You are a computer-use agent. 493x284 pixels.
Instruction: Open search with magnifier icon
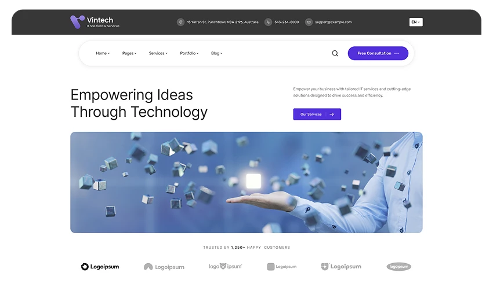tap(335, 53)
